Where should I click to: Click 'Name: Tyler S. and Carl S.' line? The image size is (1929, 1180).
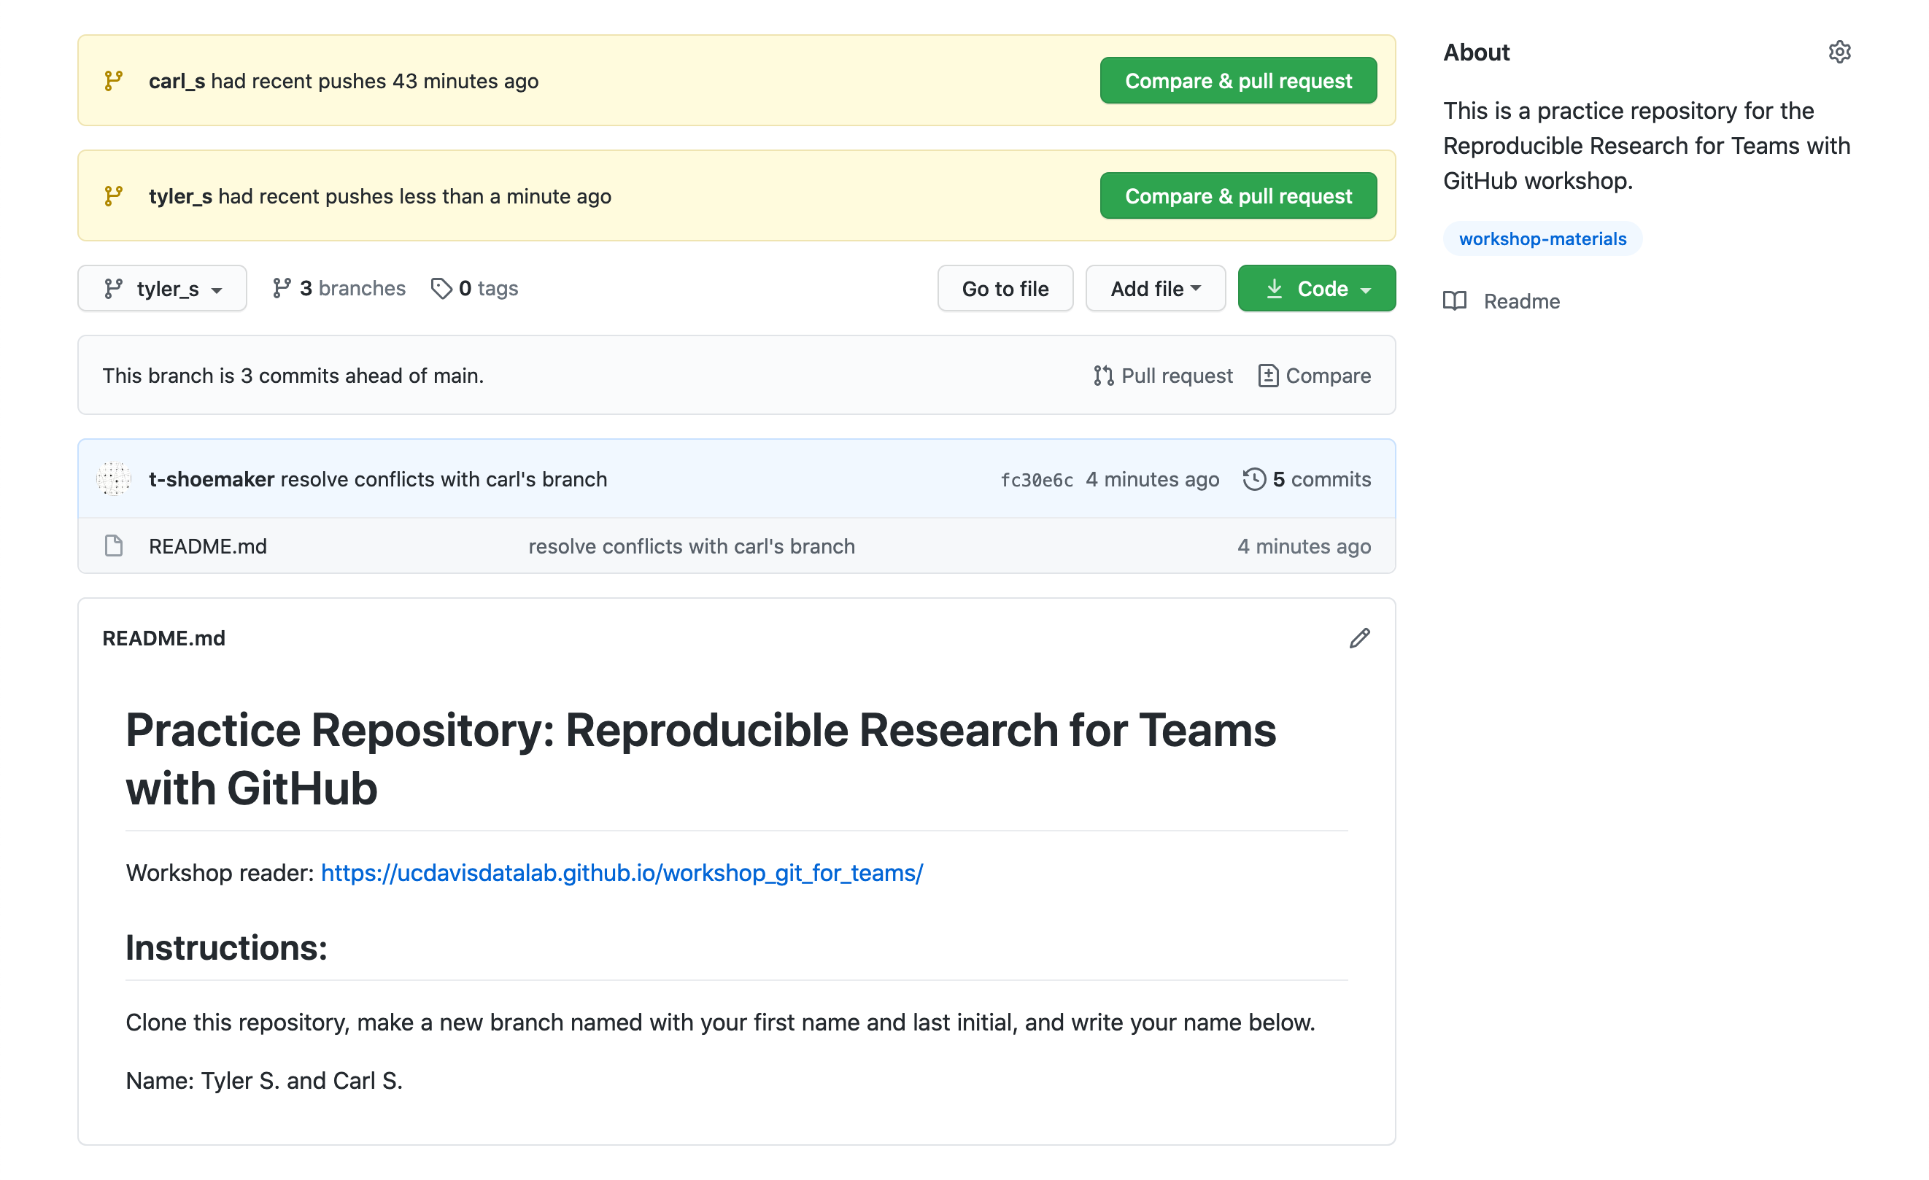(265, 1081)
